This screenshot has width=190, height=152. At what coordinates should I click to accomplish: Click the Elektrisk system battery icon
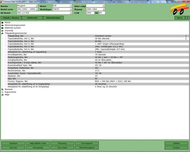3,28
